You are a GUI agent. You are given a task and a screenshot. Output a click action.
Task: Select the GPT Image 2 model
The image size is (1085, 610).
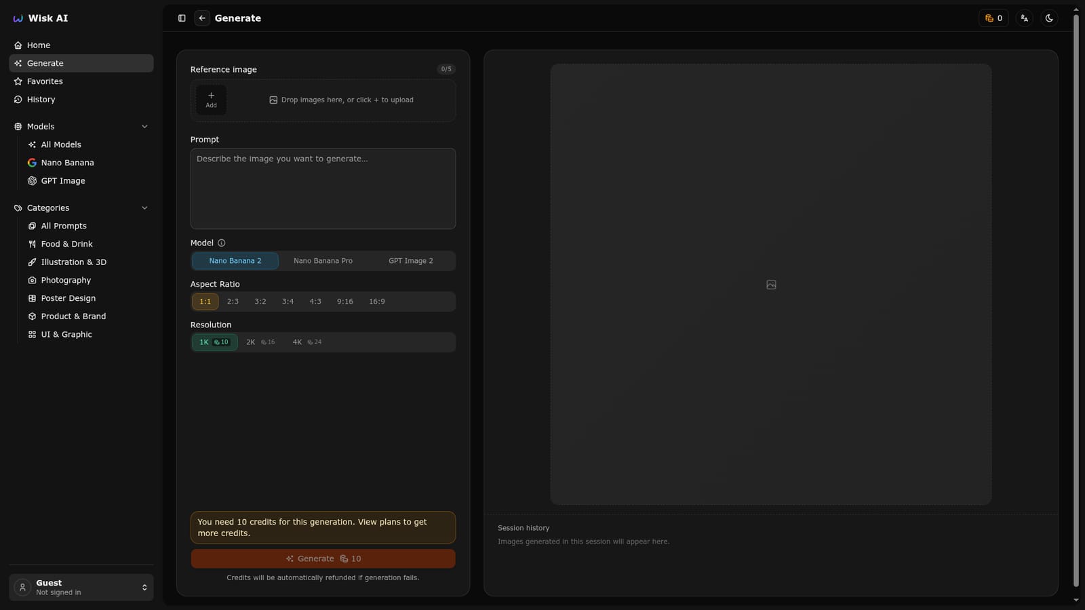click(411, 261)
